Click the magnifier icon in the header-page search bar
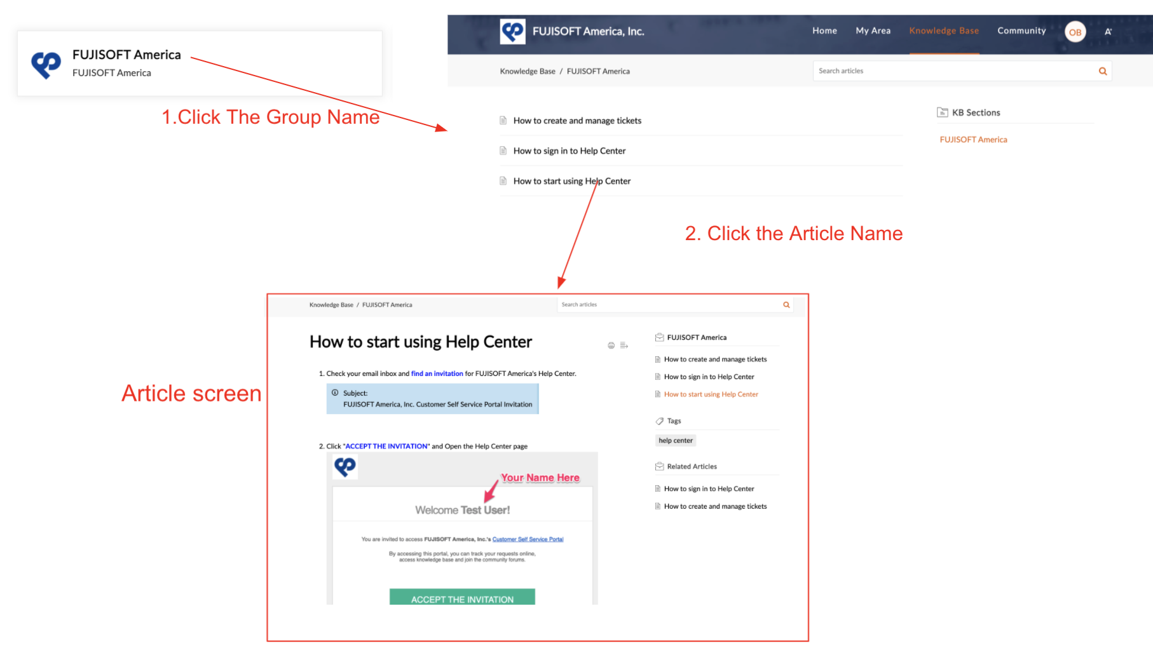The height and width of the screenshot is (658, 1153). pos(1103,71)
